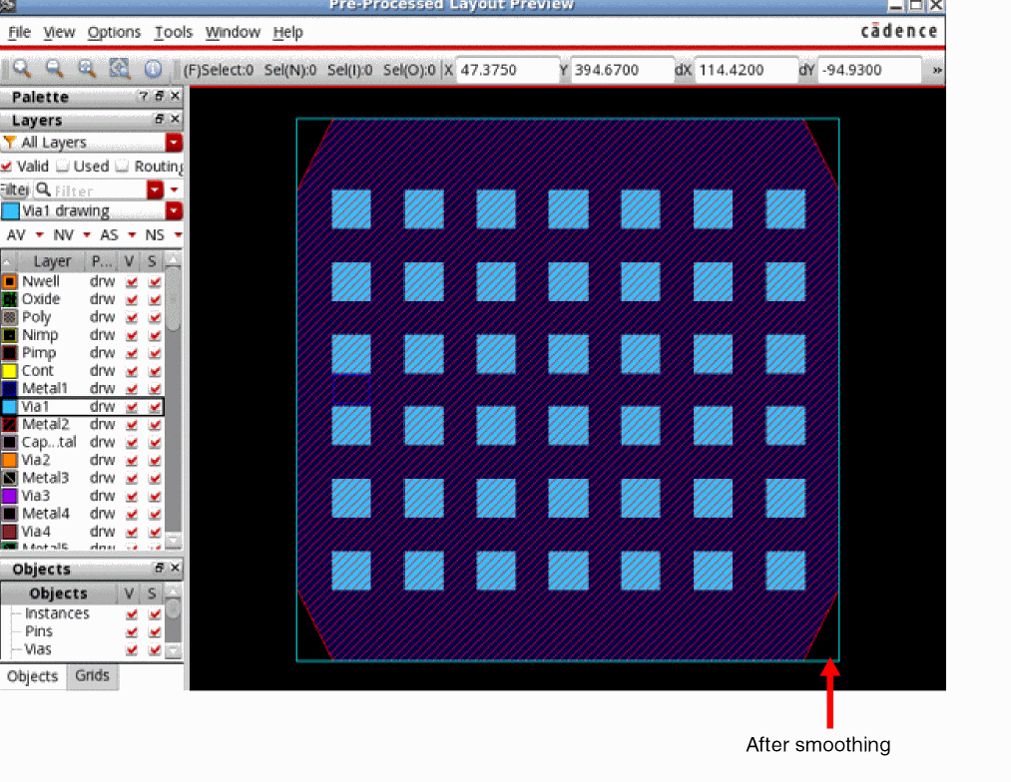Uncheck the Valid layers checkbox
Viewport: 1011px width, 782px height.
click(7, 167)
